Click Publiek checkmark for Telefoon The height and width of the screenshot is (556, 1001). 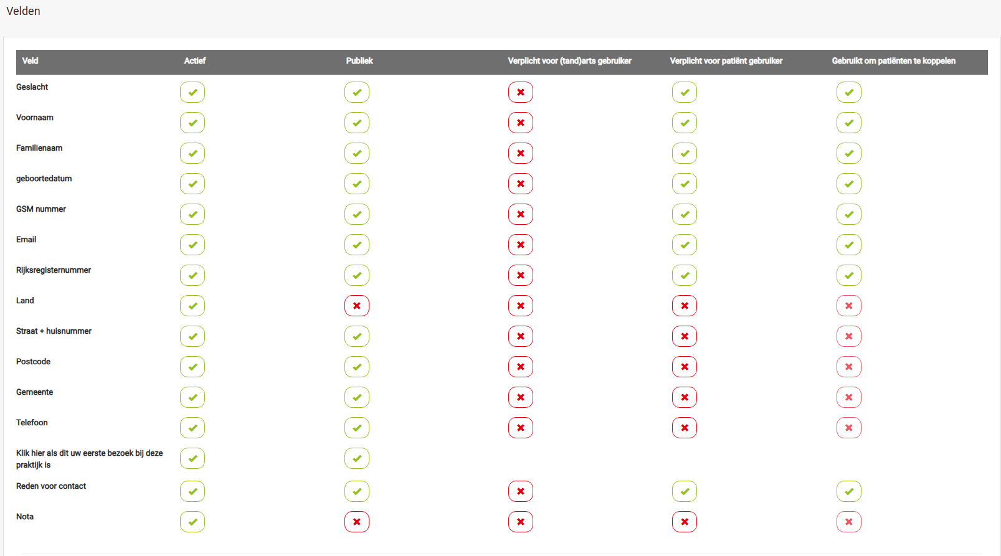357,428
